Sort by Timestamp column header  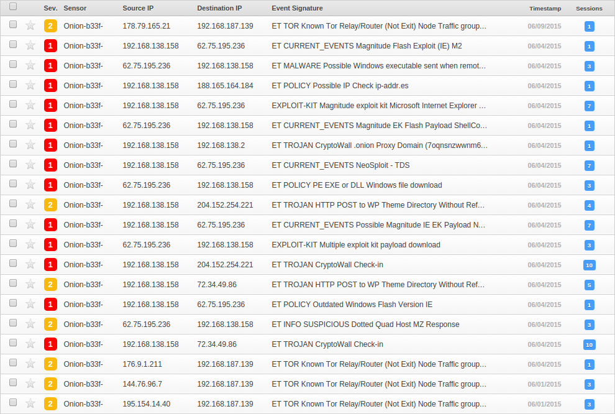coord(545,8)
